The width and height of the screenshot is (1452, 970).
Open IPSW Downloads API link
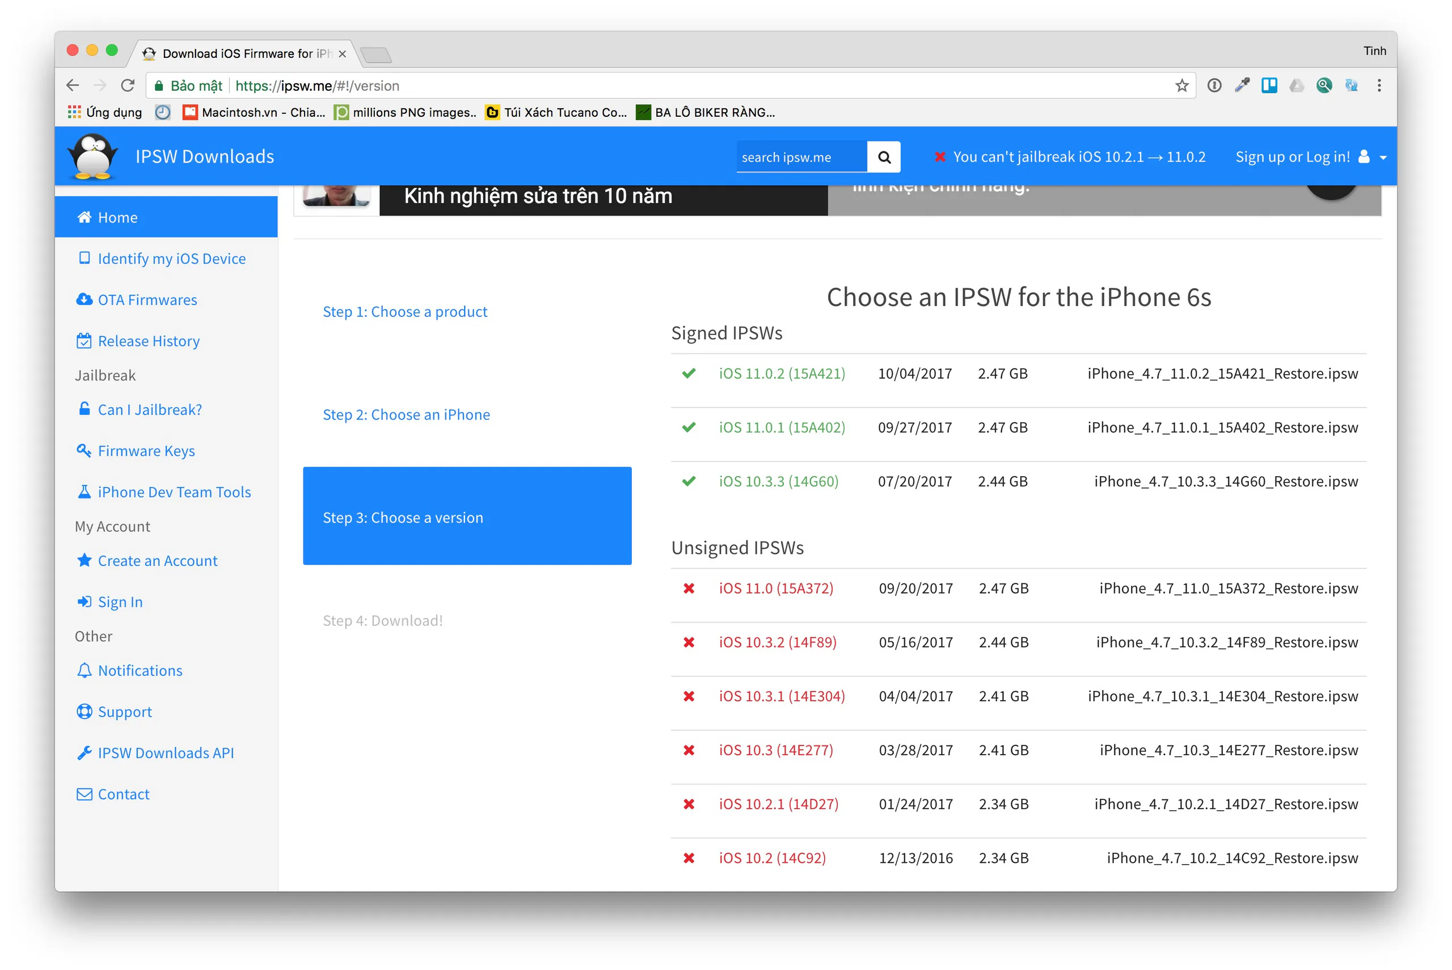pos(155,753)
